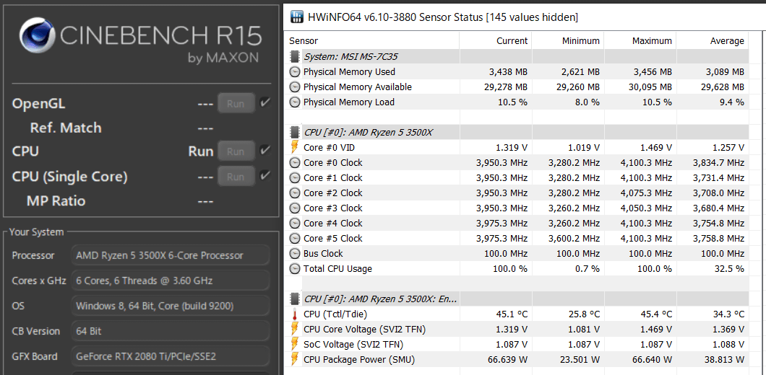766x375 pixels.
Task: Click the HWiNFO64 title bar app icon
Action: pos(296,17)
